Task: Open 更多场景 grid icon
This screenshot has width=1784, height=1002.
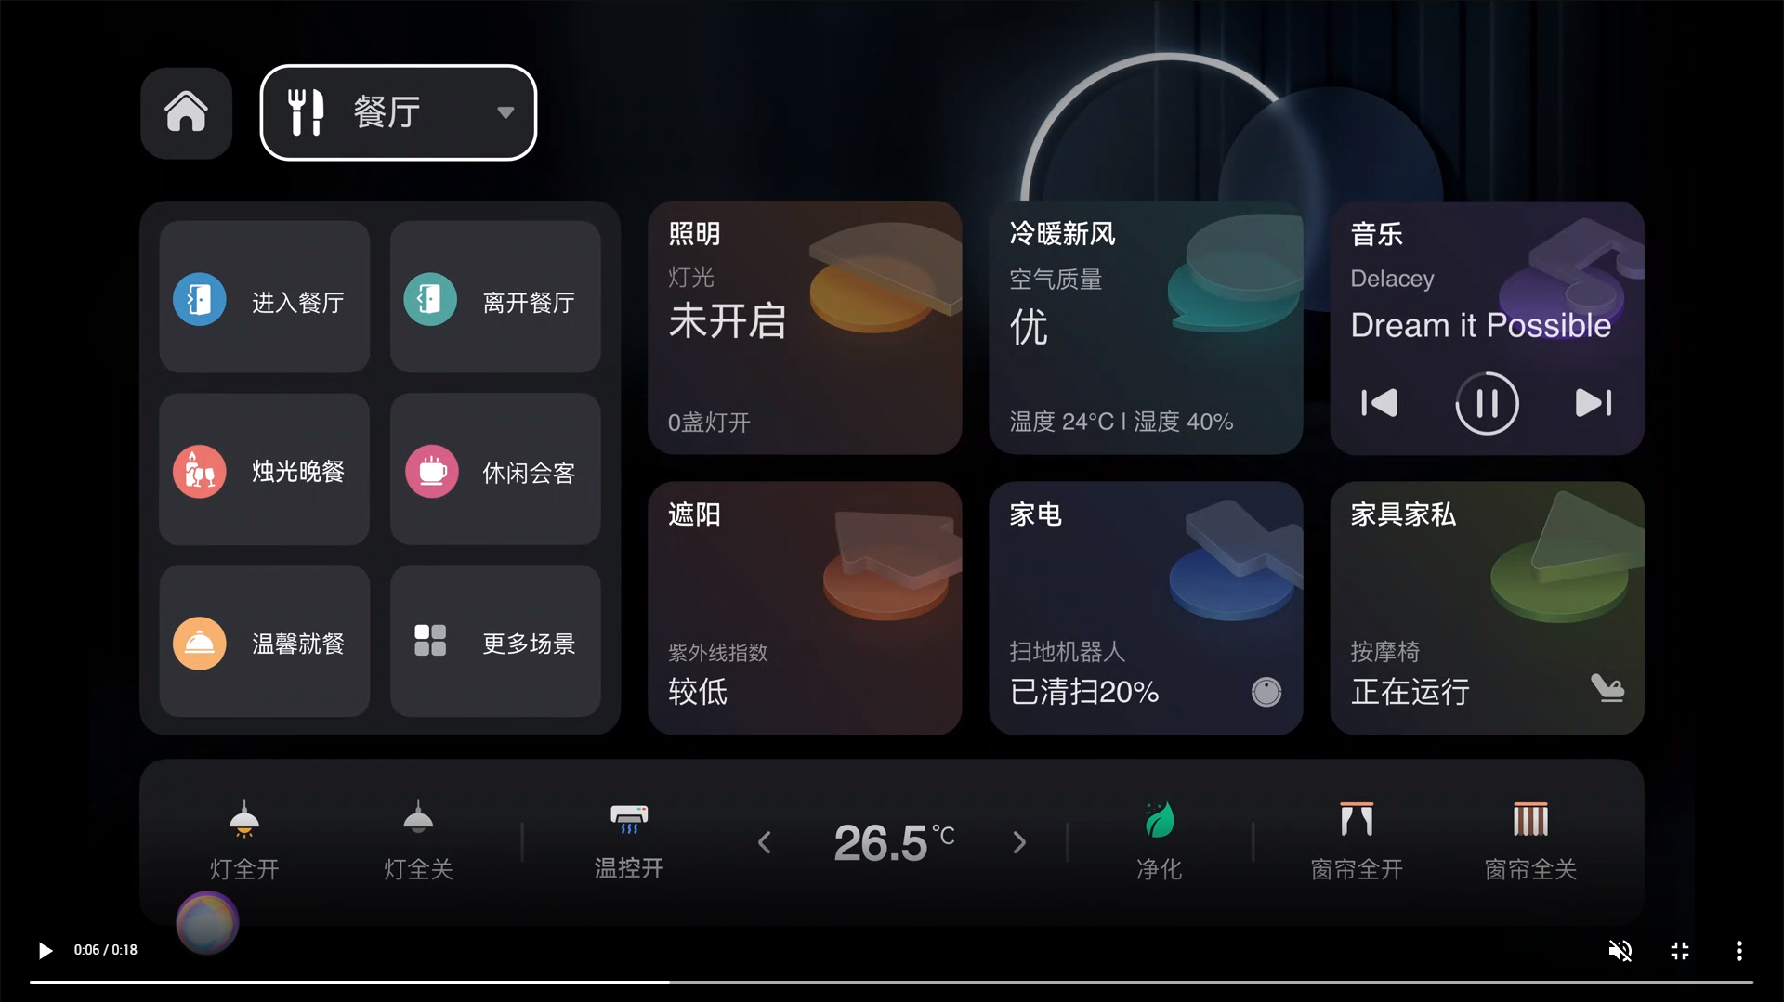Action: coord(430,641)
